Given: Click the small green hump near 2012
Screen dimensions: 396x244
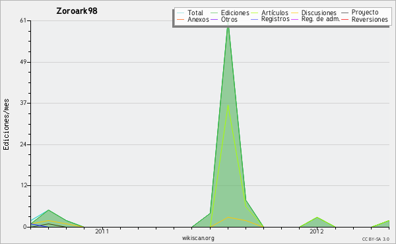Looking at the screenshot, I should [x=317, y=222].
